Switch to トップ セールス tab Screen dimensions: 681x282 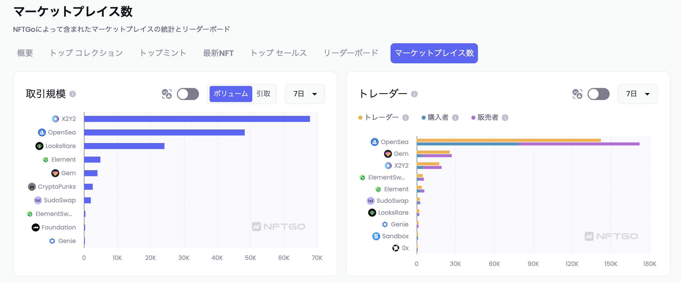(278, 53)
